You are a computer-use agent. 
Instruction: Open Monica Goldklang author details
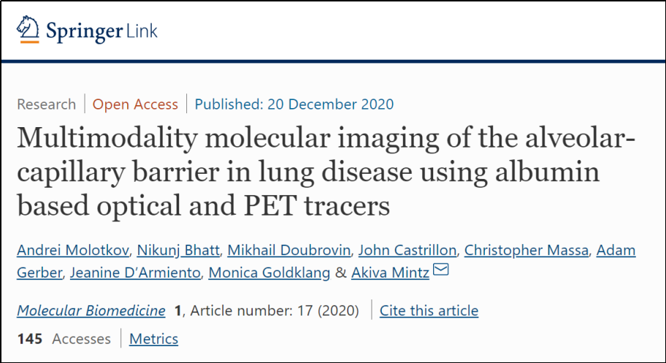(269, 272)
